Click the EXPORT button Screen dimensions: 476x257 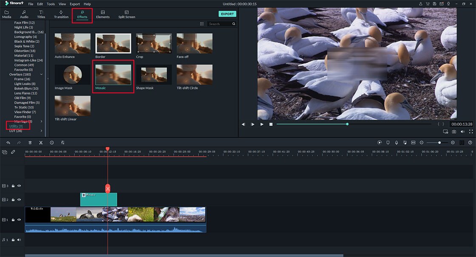coord(227,14)
